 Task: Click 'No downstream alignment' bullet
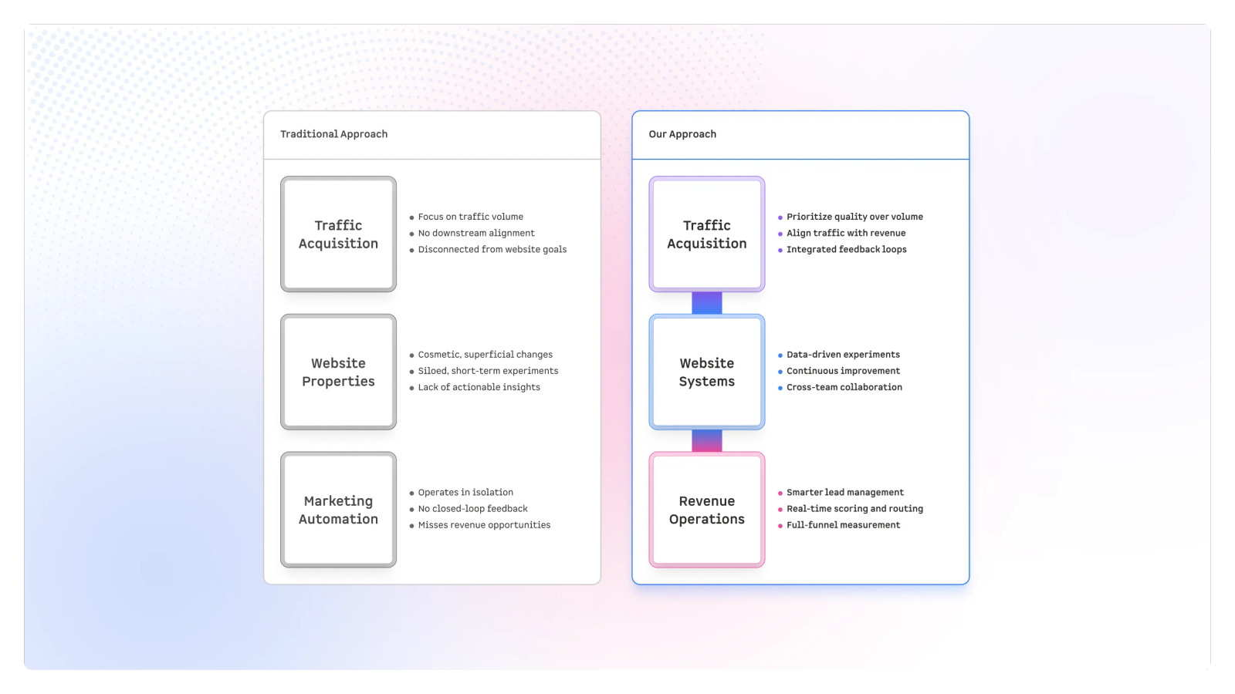[472, 233]
